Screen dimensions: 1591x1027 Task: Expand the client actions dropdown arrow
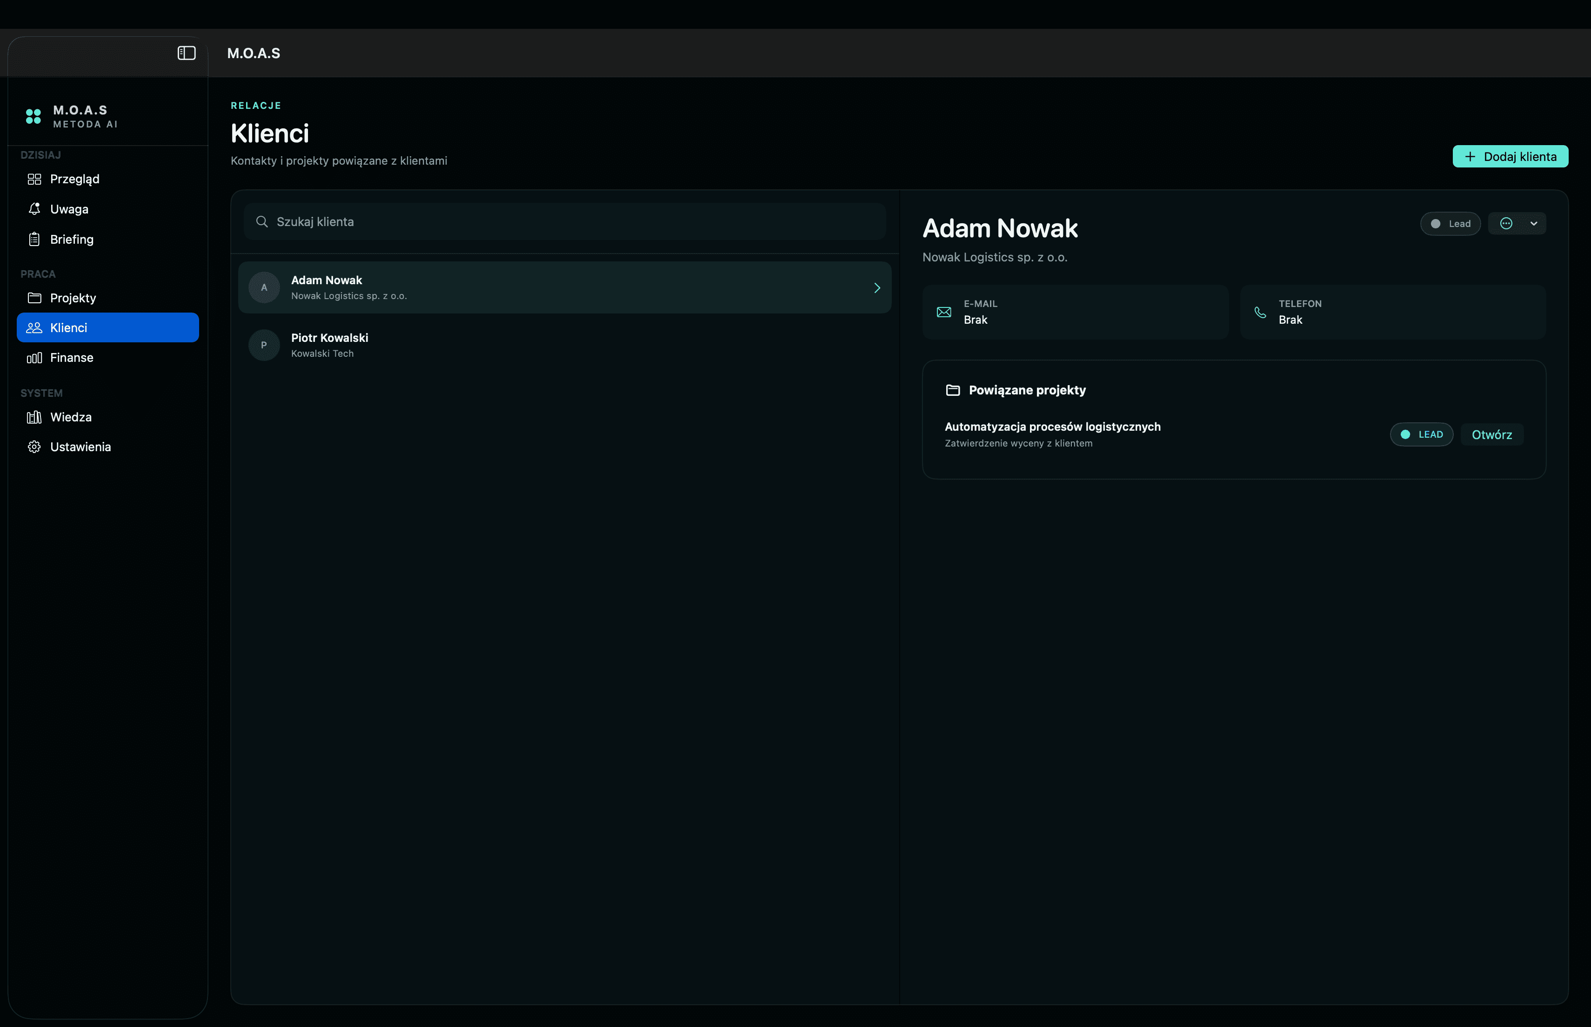(1534, 223)
